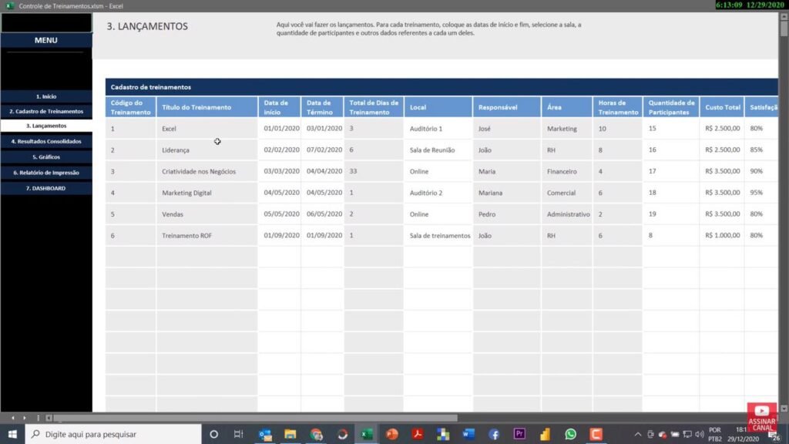The width and height of the screenshot is (789, 444).
Task: Select the 'Vendas' title cell
Action: (x=206, y=214)
